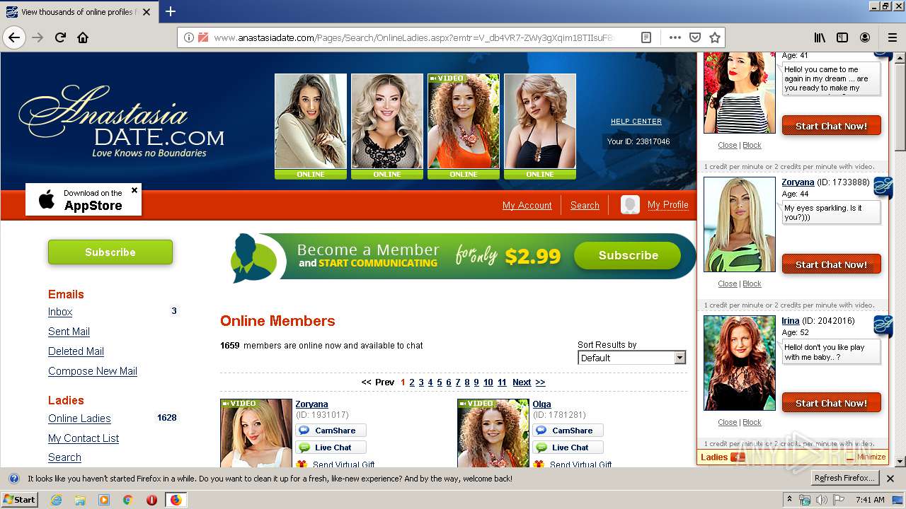Open the Opera icon in the taskbar
Viewport: 906px width, 509px height.
[151, 500]
